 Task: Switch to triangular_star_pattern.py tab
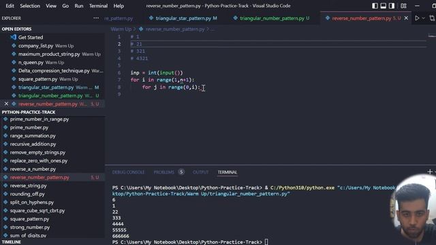[x=183, y=18]
